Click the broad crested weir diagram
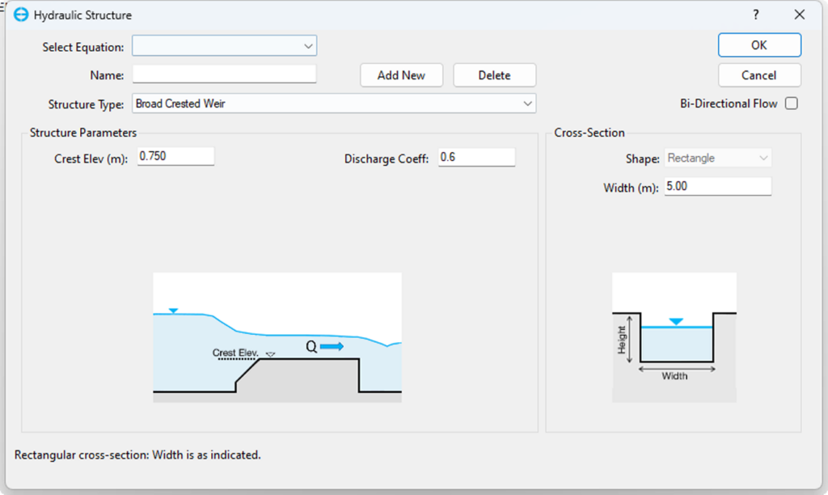Viewport: 828px width, 495px height. coord(277,337)
